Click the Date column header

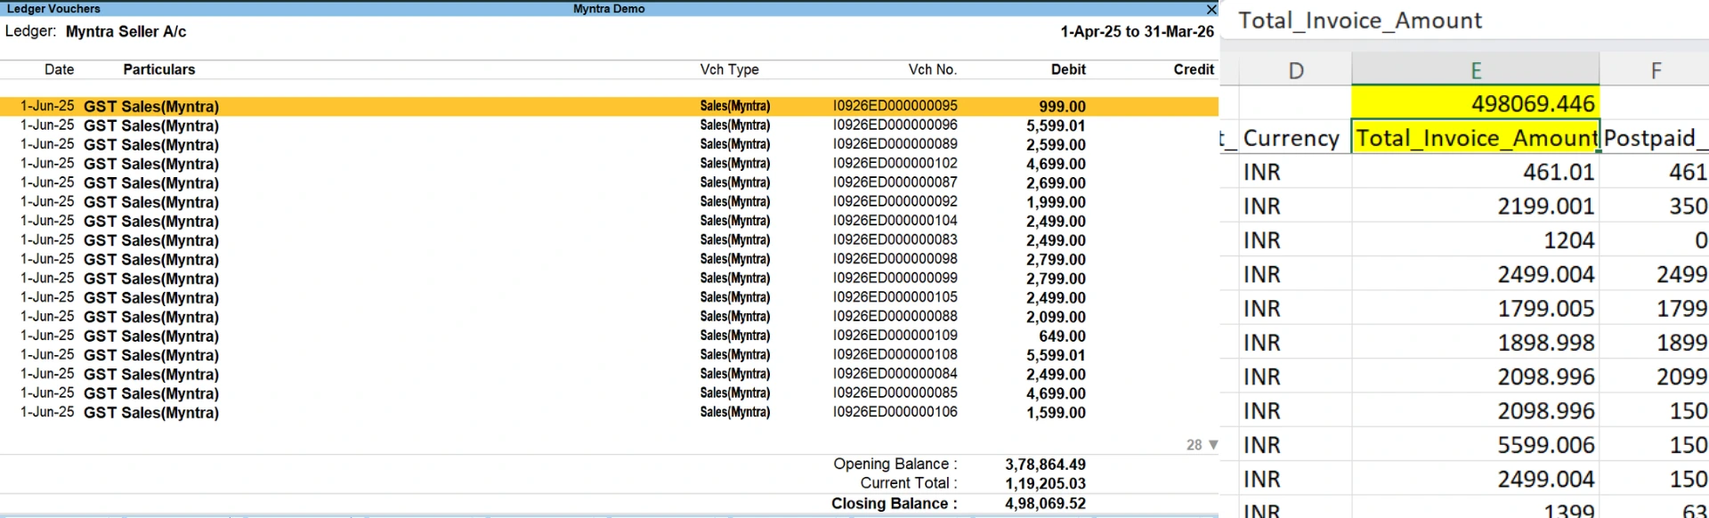pyautogui.click(x=60, y=69)
